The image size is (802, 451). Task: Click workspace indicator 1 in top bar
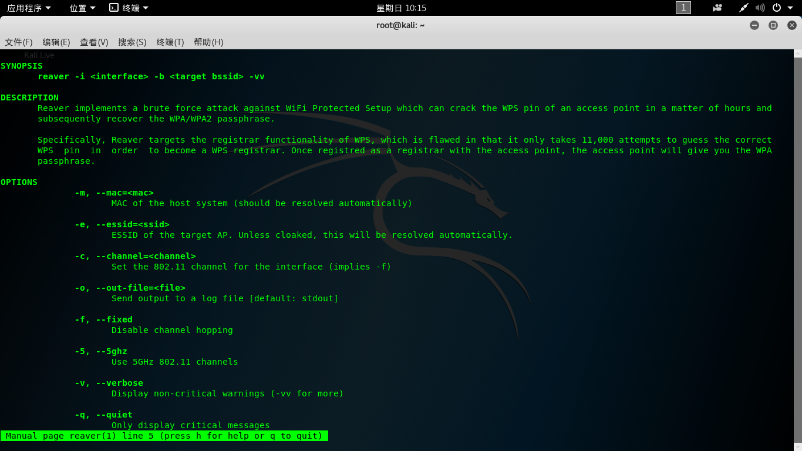[x=683, y=8]
